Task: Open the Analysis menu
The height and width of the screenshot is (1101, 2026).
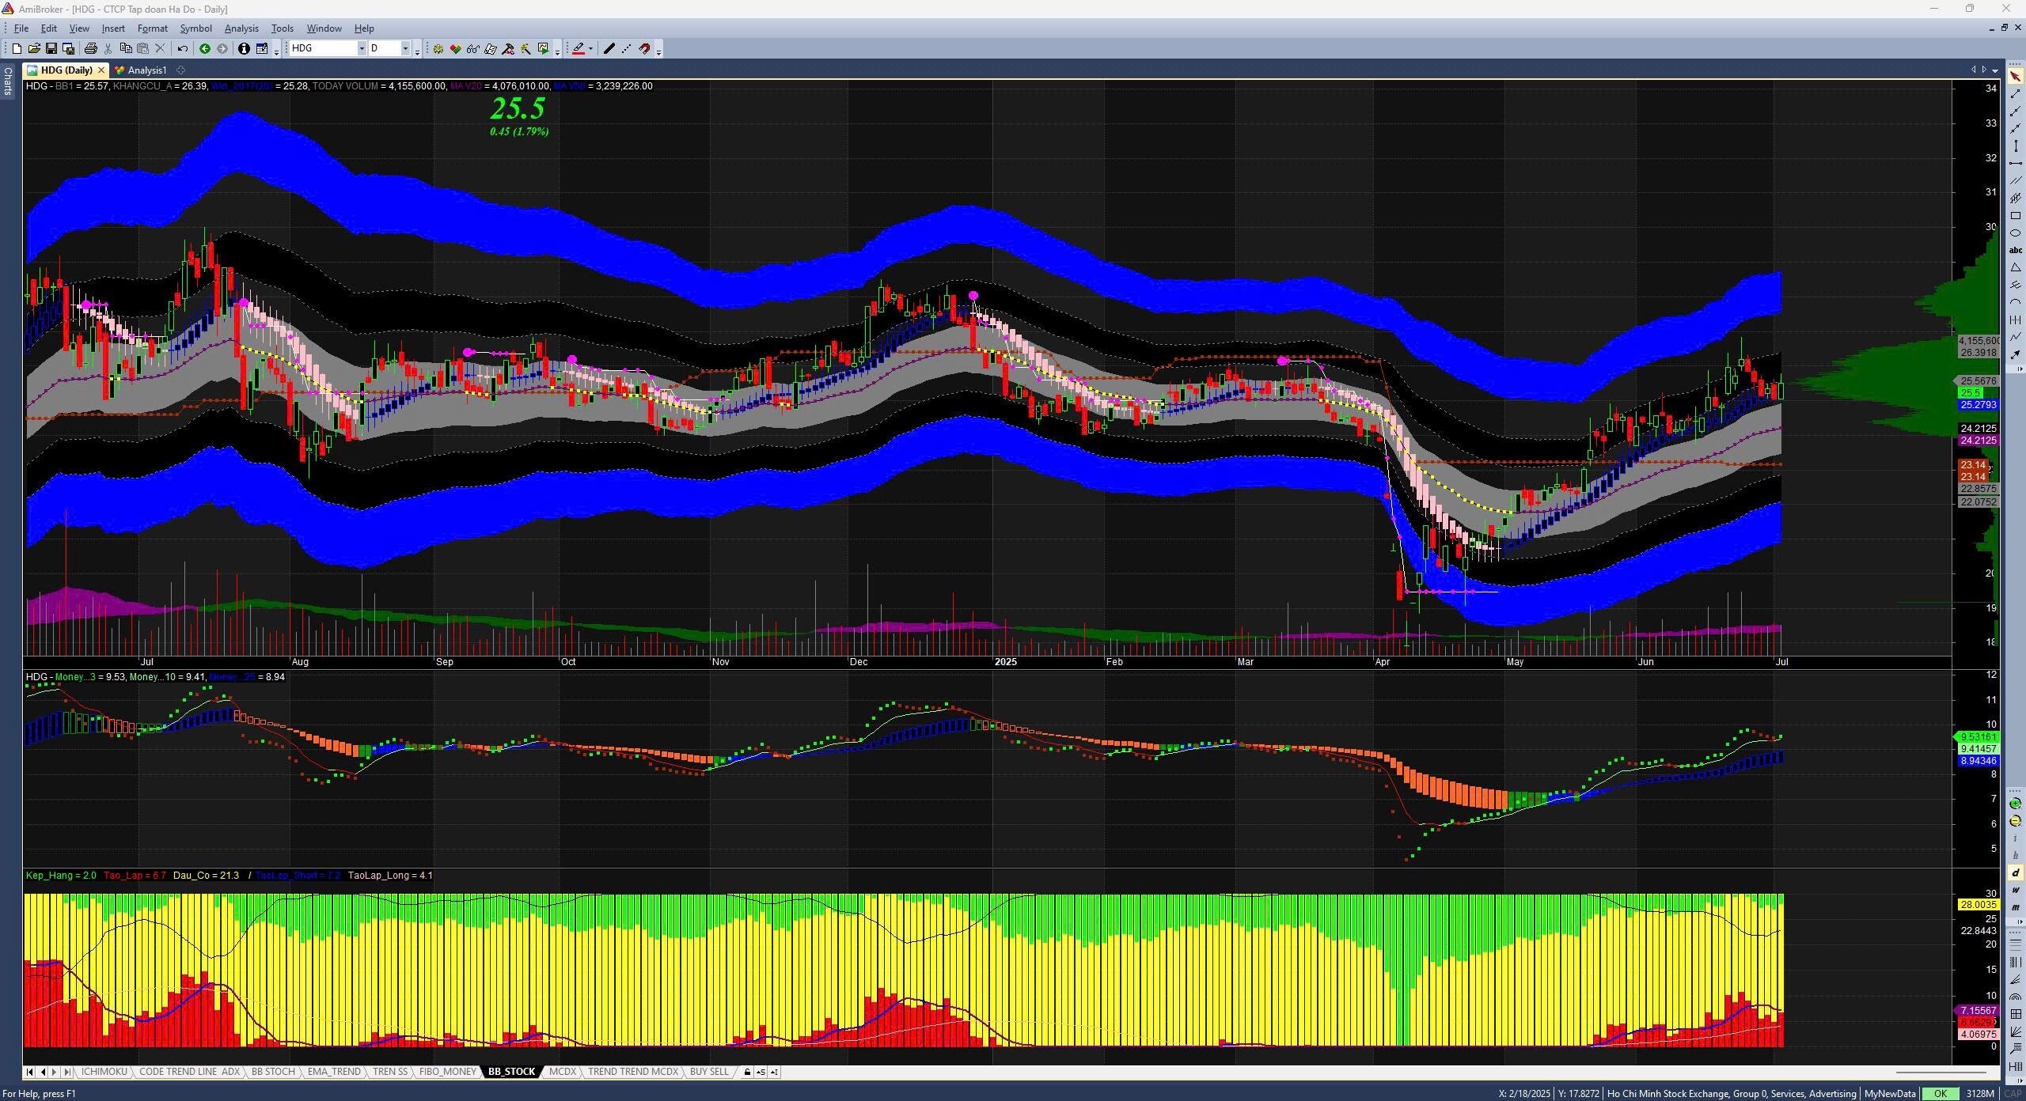Action: pyautogui.click(x=241, y=28)
